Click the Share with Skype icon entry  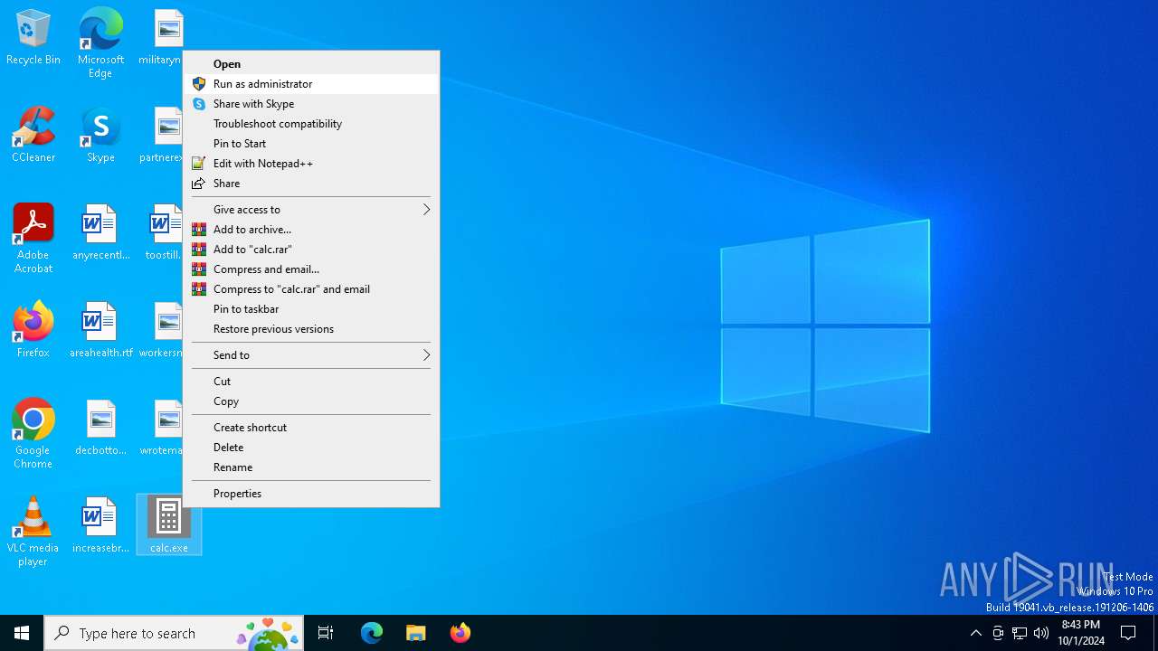click(199, 104)
